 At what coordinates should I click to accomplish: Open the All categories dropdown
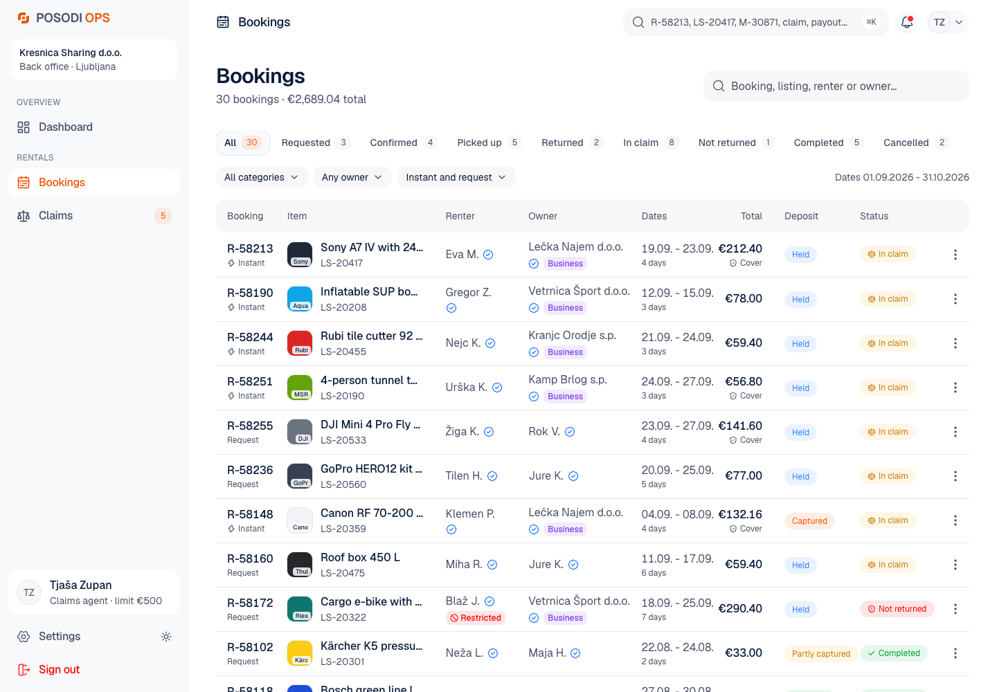pyautogui.click(x=262, y=177)
